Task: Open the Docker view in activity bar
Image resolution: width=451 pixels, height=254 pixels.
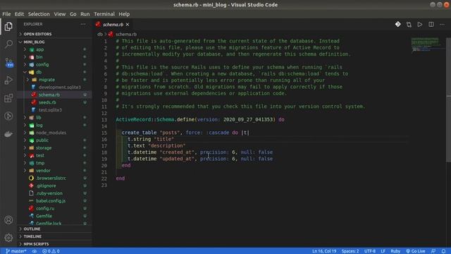Action: tap(8, 134)
